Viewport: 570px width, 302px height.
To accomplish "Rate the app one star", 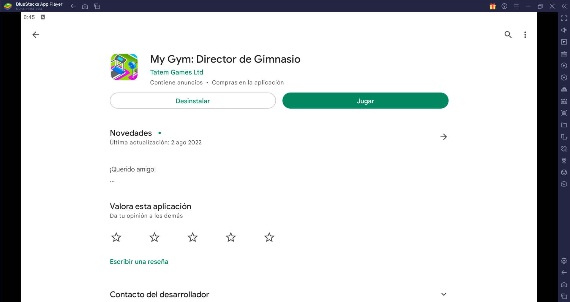I will pos(116,237).
